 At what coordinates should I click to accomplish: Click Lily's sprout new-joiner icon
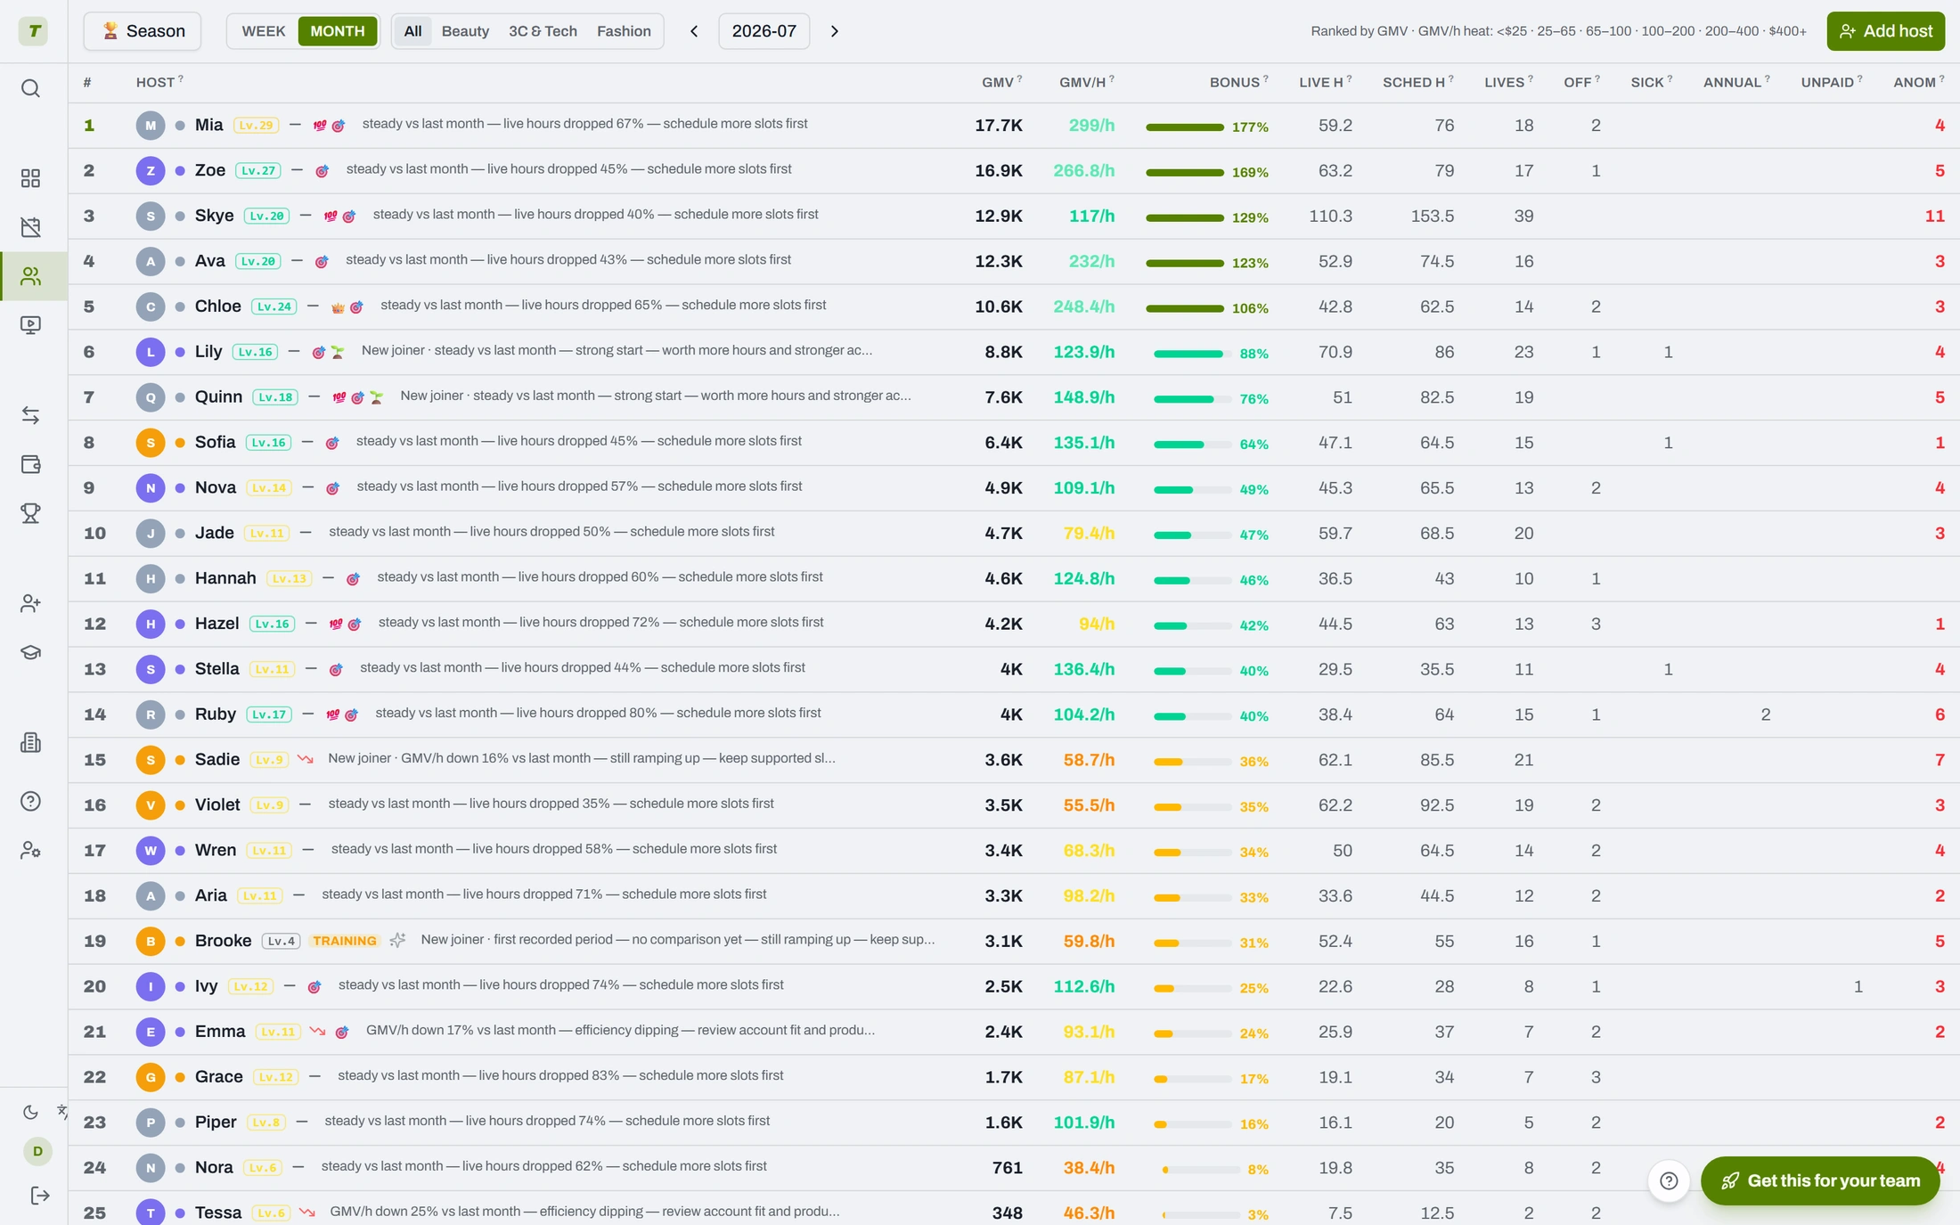338,352
